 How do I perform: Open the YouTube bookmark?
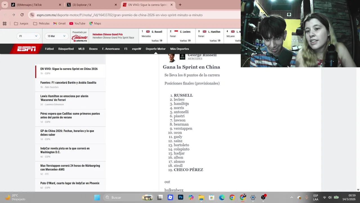tap(77, 23)
